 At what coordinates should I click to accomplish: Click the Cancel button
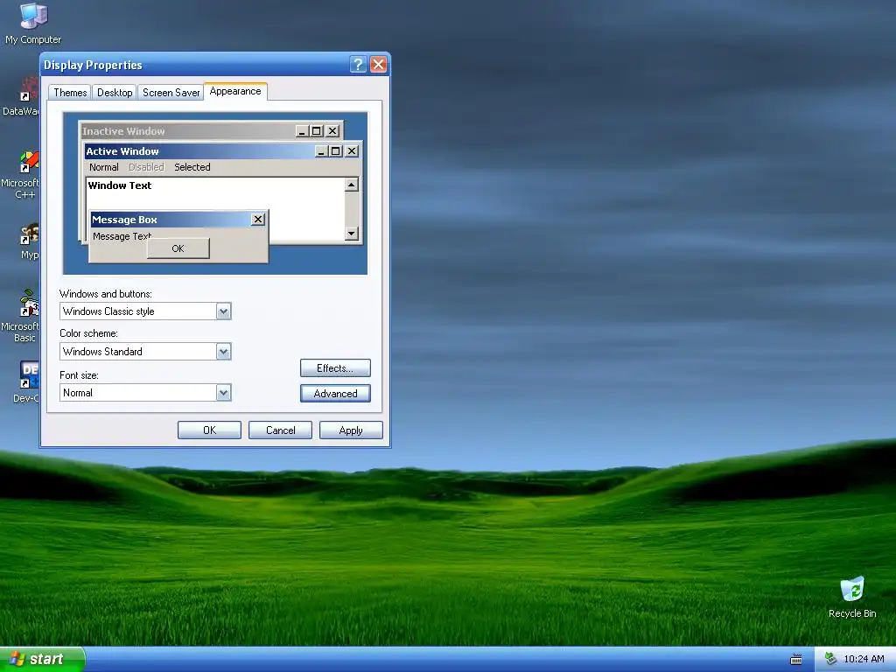280,430
